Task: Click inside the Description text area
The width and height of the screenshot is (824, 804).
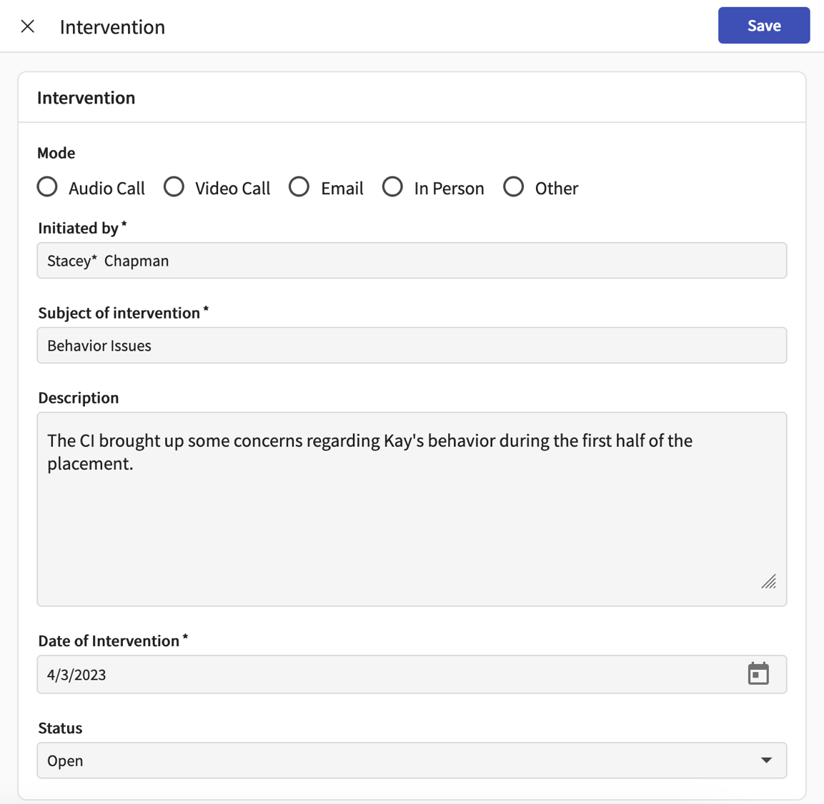Action: click(412, 500)
